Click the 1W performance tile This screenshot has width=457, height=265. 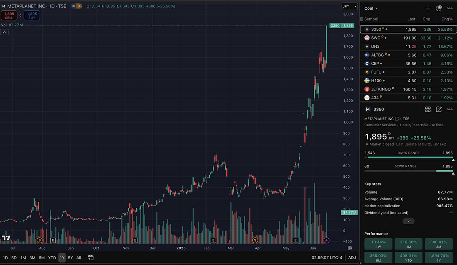click(x=378, y=244)
